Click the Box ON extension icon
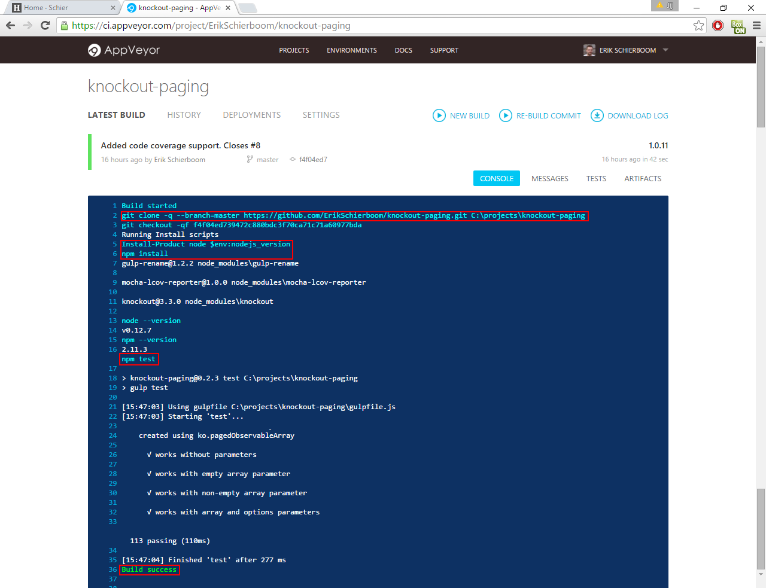The height and width of the screenshot is (588, 766). click(x=738, y=26)
